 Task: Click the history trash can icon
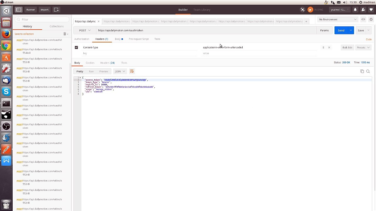pyautogui.click(x=65, y=34)
